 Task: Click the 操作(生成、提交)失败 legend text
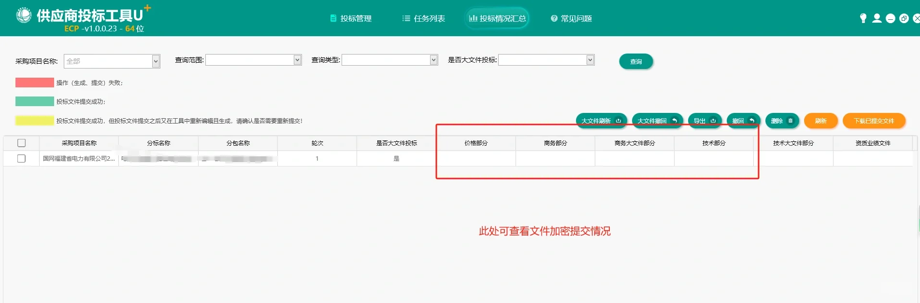point(89,83)
